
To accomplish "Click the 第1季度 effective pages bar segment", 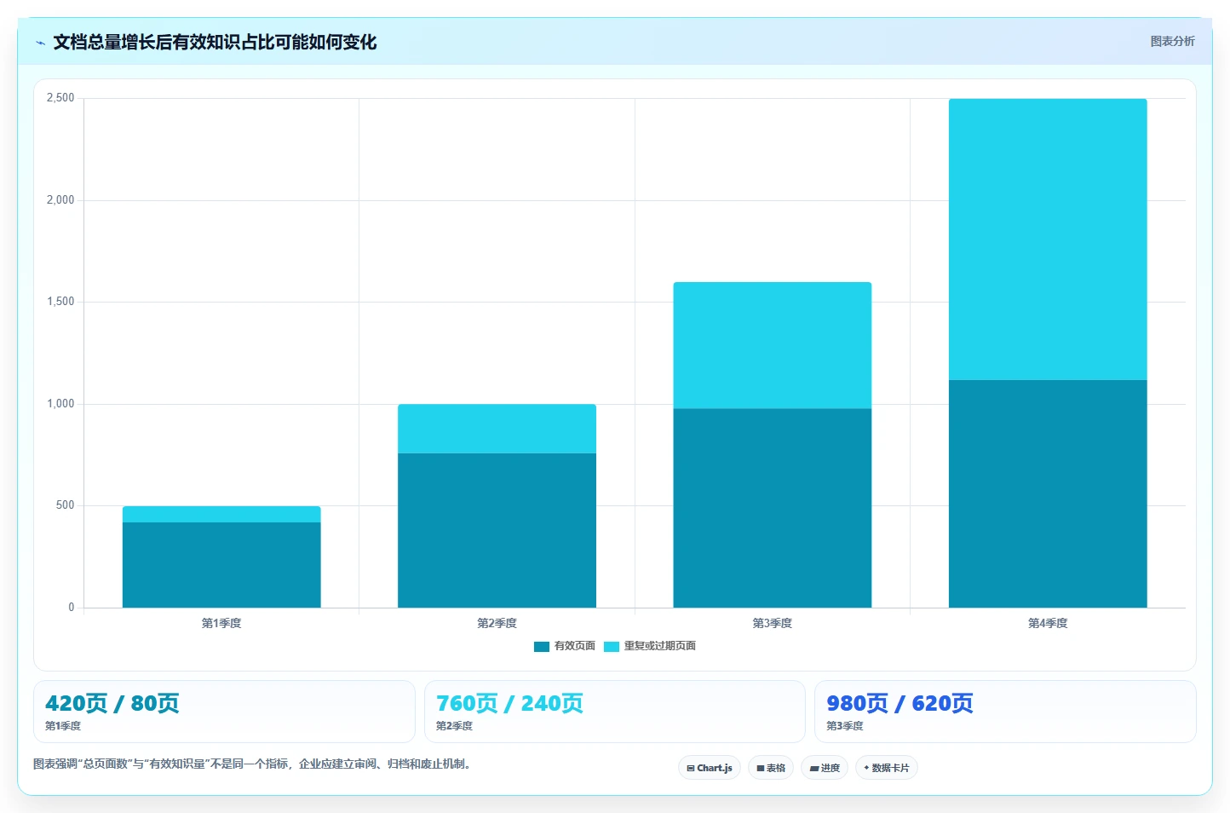I will (221, 565).
